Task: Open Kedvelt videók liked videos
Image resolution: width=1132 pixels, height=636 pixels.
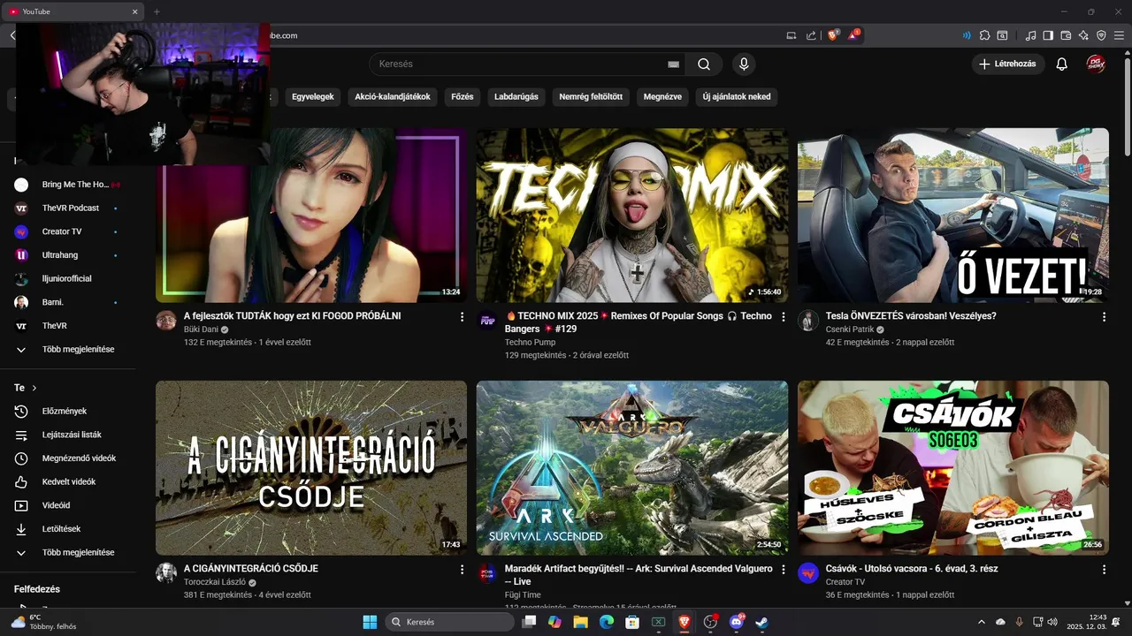Action: [71, 481]
